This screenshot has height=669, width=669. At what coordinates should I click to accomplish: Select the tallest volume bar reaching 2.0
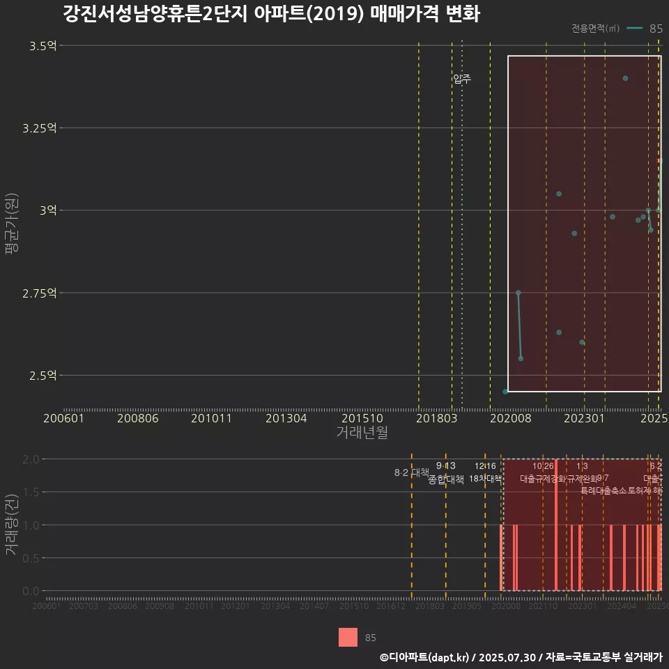[x=556, y=525]
